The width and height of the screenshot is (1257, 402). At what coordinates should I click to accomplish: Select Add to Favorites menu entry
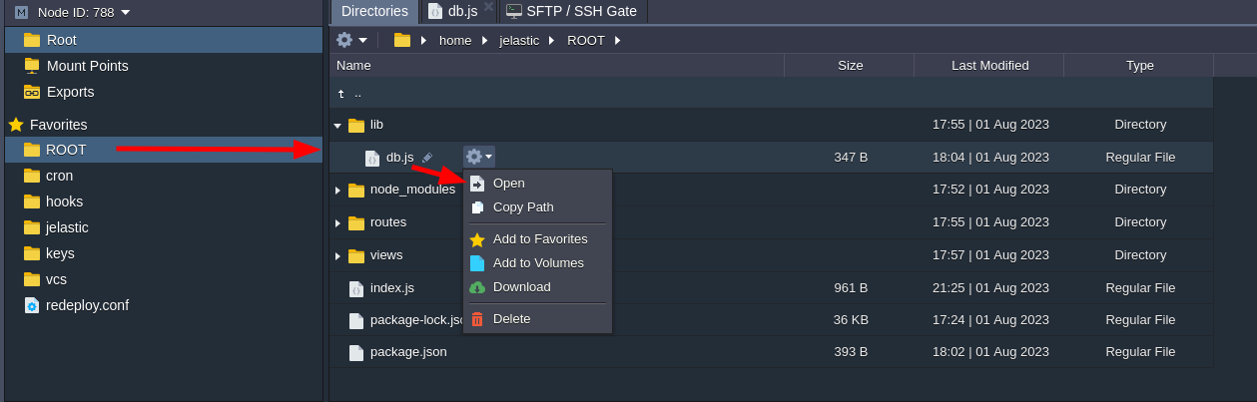pyautogui.click(x=539, y=239)
